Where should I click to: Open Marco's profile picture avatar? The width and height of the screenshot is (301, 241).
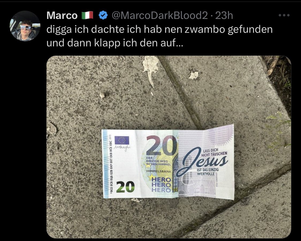[25, 26]
